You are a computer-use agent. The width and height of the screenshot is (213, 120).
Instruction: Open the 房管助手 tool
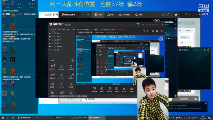pyautogui.click(x=62, y=67)
